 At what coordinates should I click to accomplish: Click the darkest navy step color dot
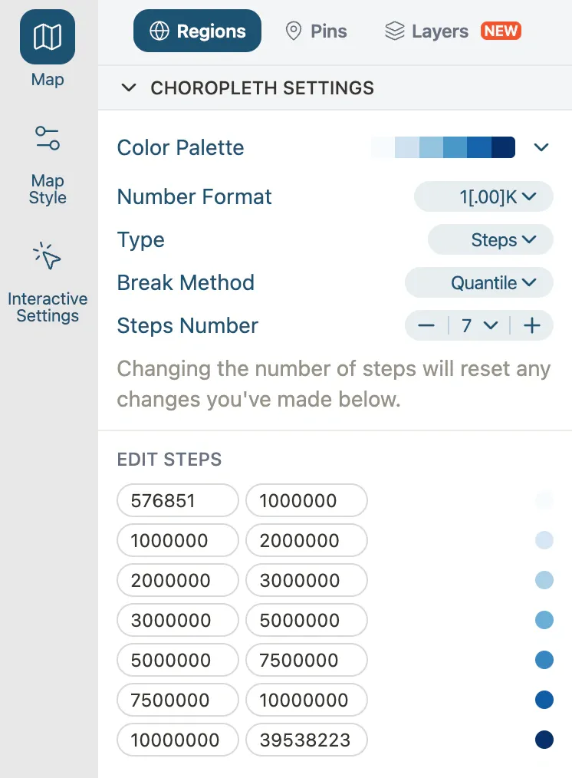[x=544, y=740]
